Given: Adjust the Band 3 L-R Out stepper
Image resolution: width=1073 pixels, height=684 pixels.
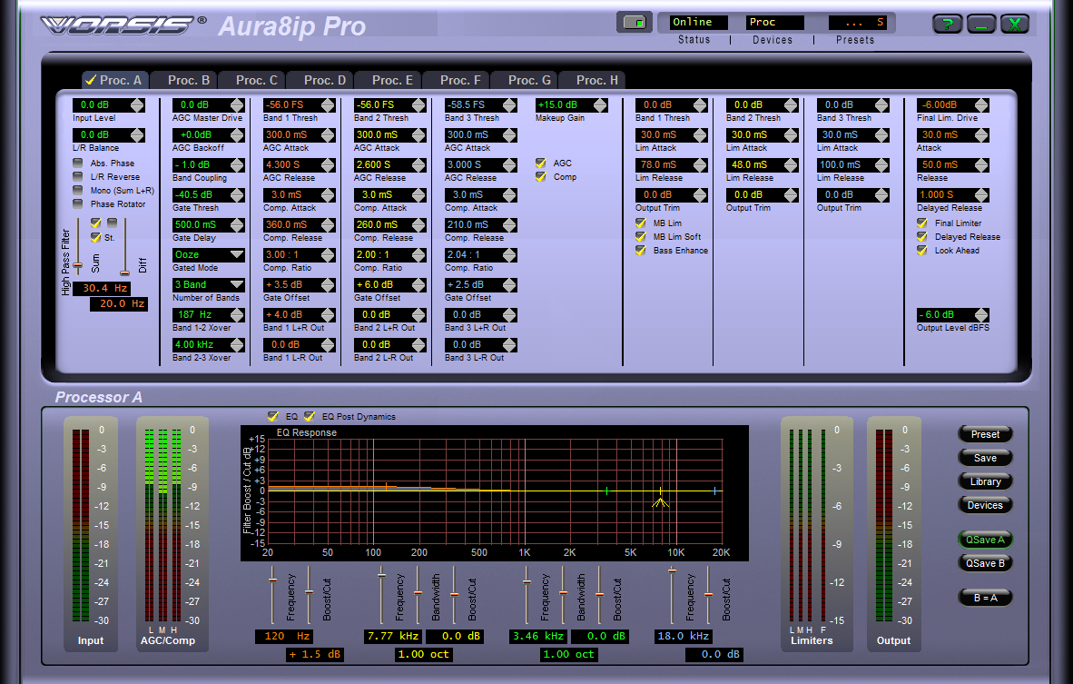Looking at the screenshot, I should (x=509, y=345).
